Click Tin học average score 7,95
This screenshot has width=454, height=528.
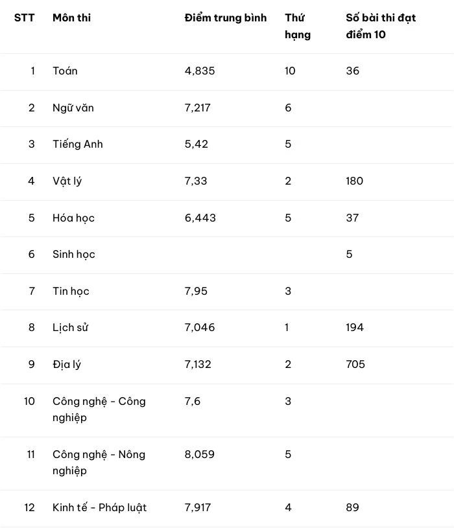coord(196,292)
